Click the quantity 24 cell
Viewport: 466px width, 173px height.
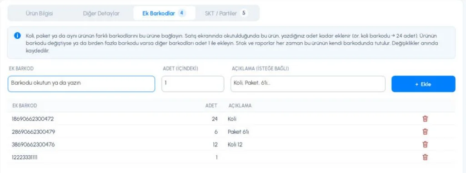coord(215,119)
